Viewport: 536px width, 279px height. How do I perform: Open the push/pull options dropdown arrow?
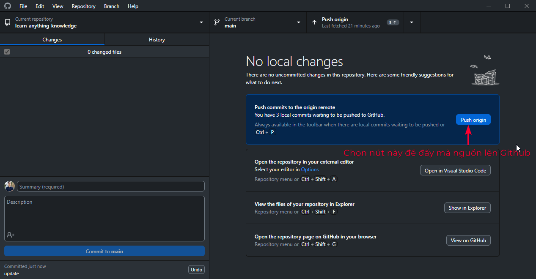click(x=412, y=22)
